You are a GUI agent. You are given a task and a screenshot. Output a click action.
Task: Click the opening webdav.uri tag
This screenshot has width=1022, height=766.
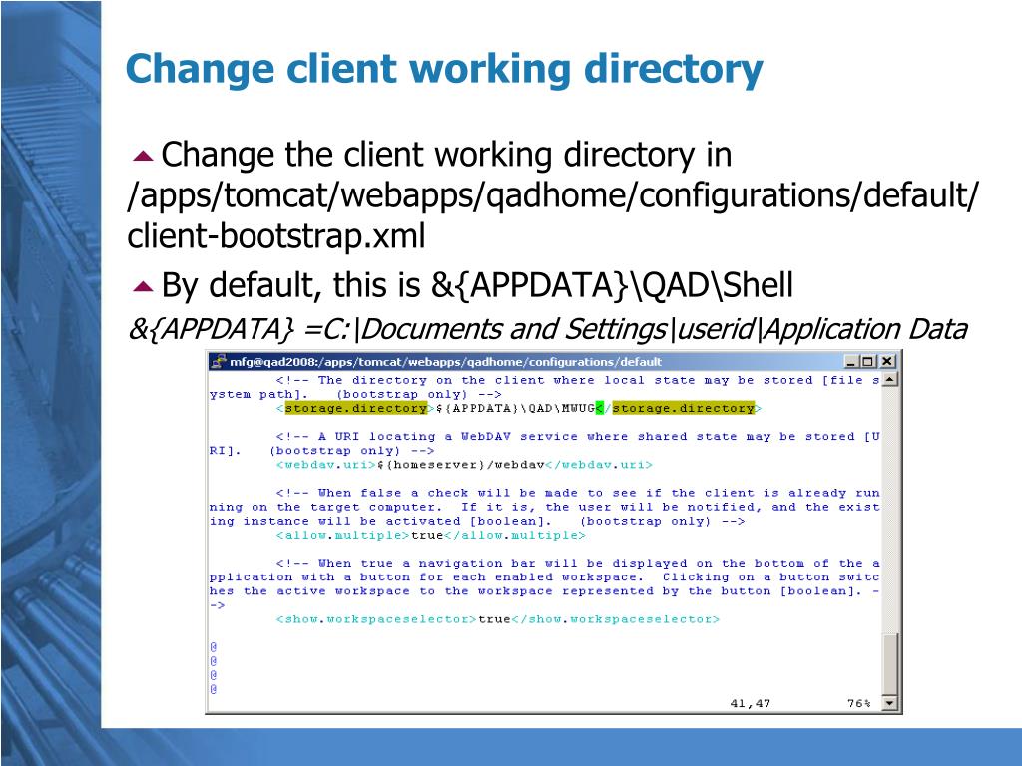326,465
